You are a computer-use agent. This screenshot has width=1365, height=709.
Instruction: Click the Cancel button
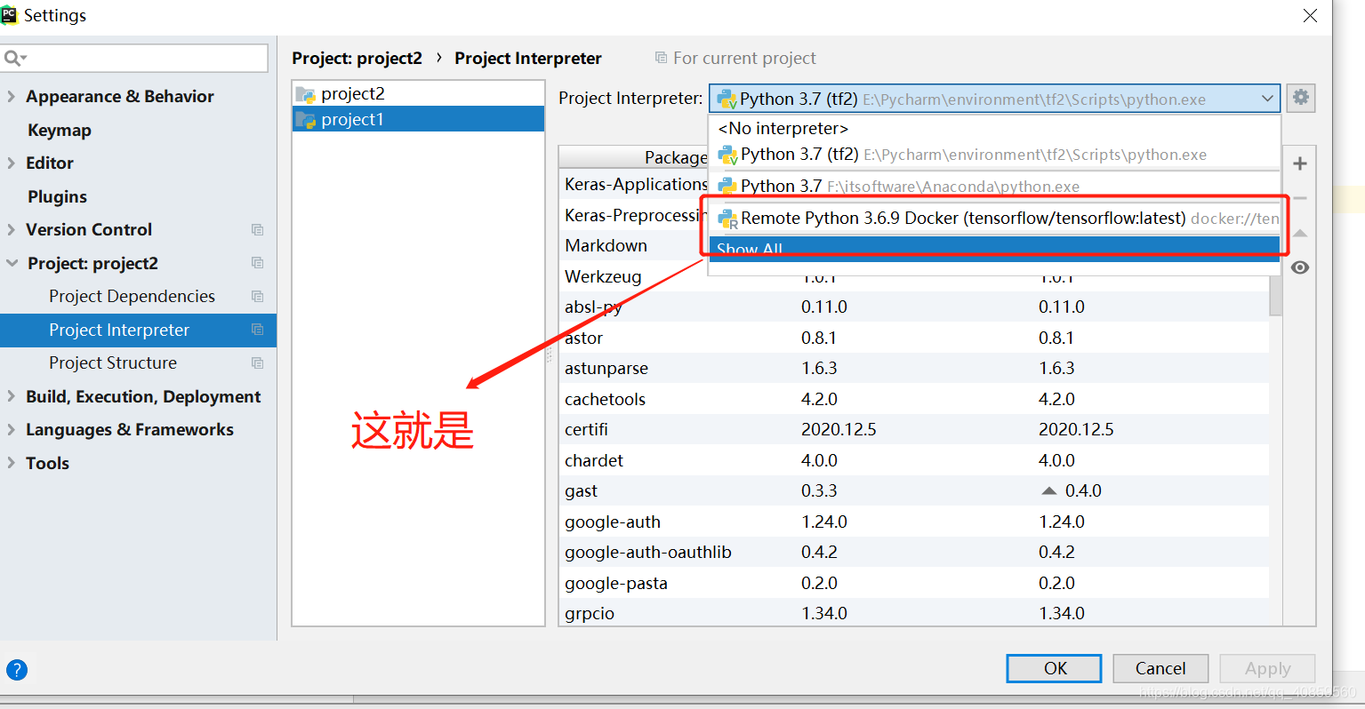pos(1160,668)
